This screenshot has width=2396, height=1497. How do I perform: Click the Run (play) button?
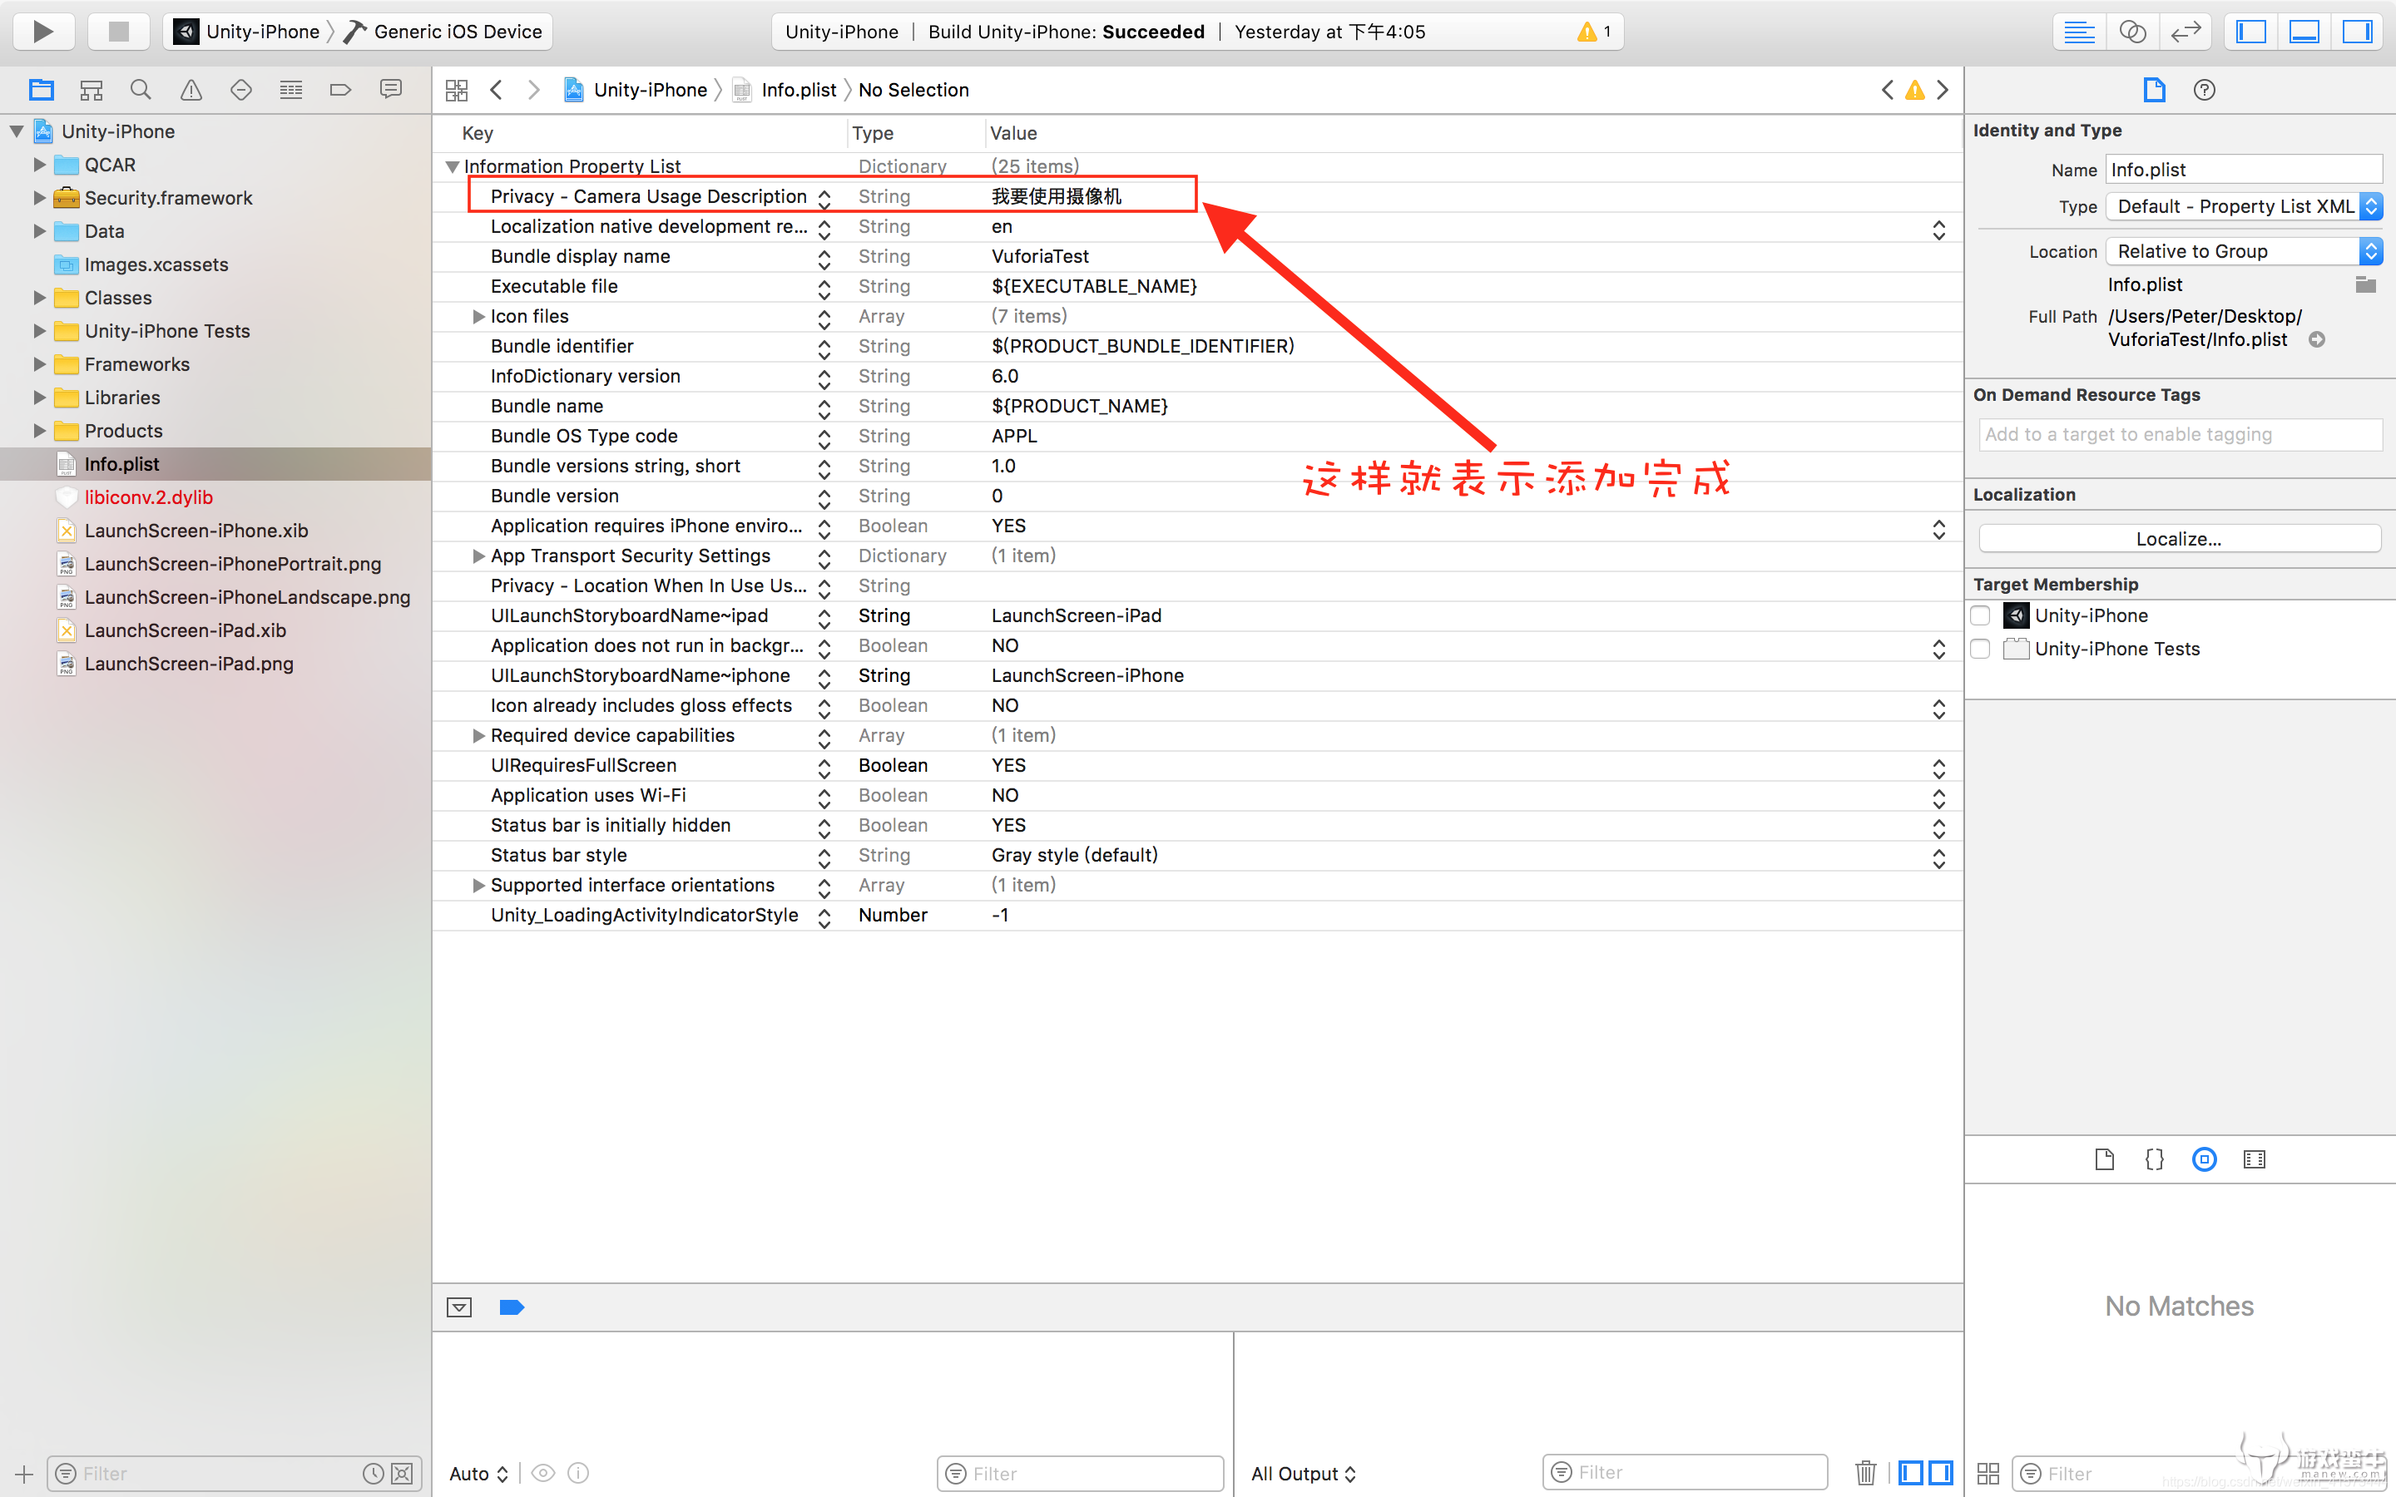pyautogui.click(x=42, y=32)
